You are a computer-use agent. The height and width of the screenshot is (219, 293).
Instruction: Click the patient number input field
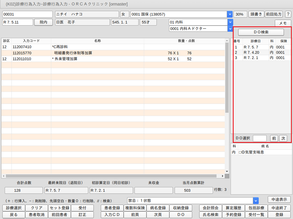point(27,14)
